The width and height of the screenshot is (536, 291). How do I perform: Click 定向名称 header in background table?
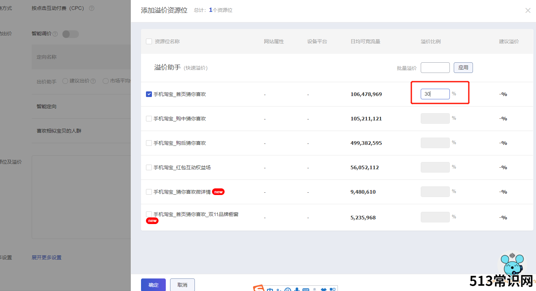[47, 57]
